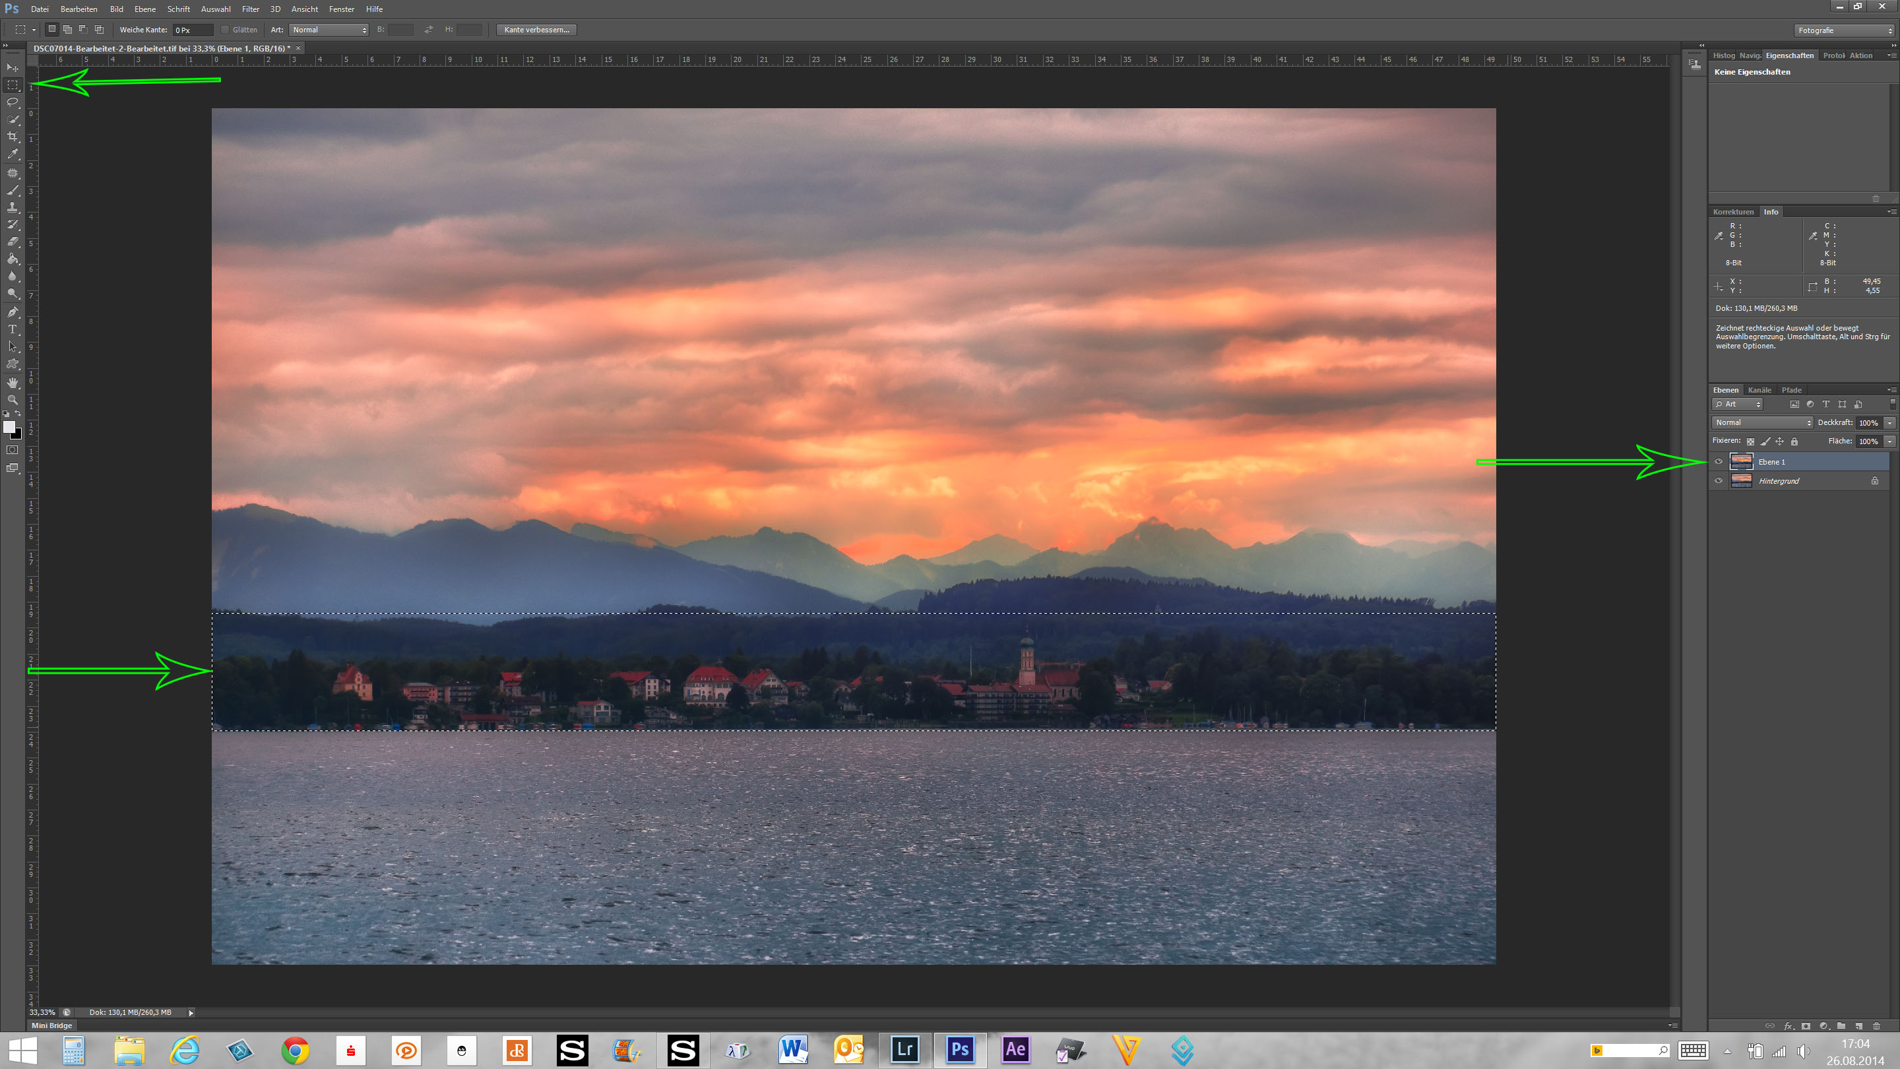Select the Clone Stamp tool

(13, 207)
